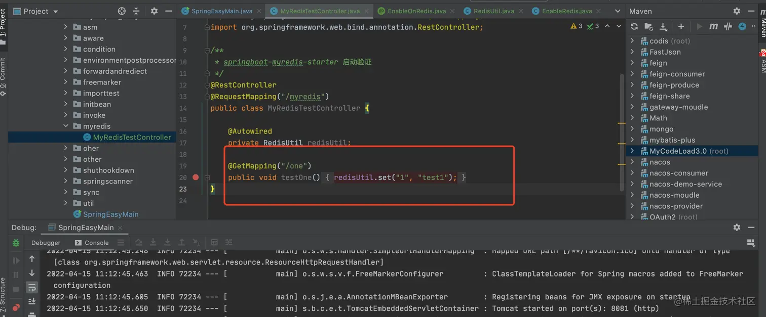Viewport: 766px width, 317px height.
Task: Expand the condition package
Action: (66, 49)
